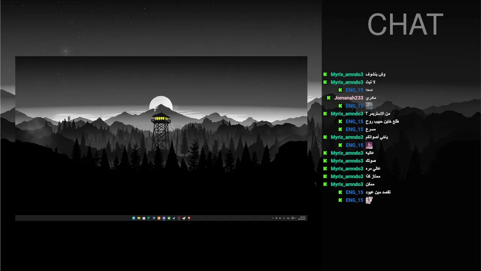The image size is (481, 271).
Task: Click the CHAT heading text
Action: tap(405, 25)
